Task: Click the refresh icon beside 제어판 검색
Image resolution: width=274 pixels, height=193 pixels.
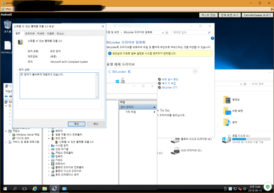Action: pos(167,33)
